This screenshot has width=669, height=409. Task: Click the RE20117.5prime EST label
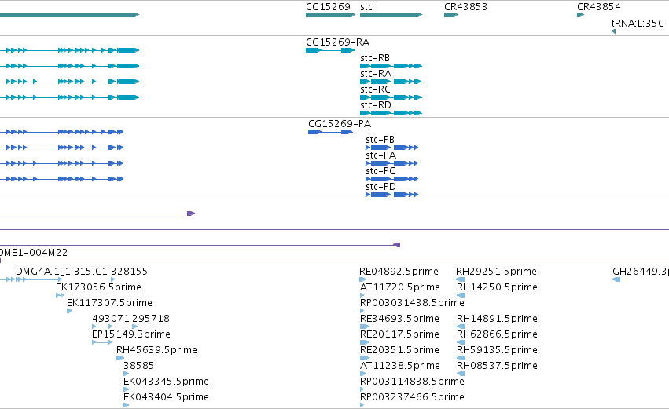[399, 334]
